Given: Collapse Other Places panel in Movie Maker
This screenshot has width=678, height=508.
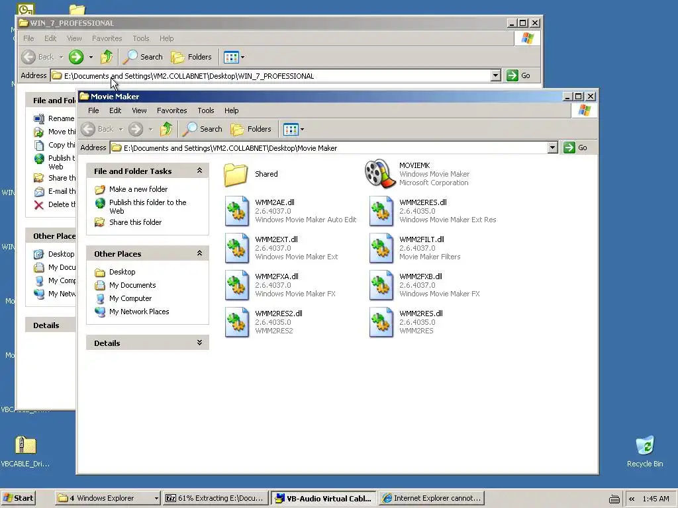Looking at the screenshot, I should (x=199, y=253).
